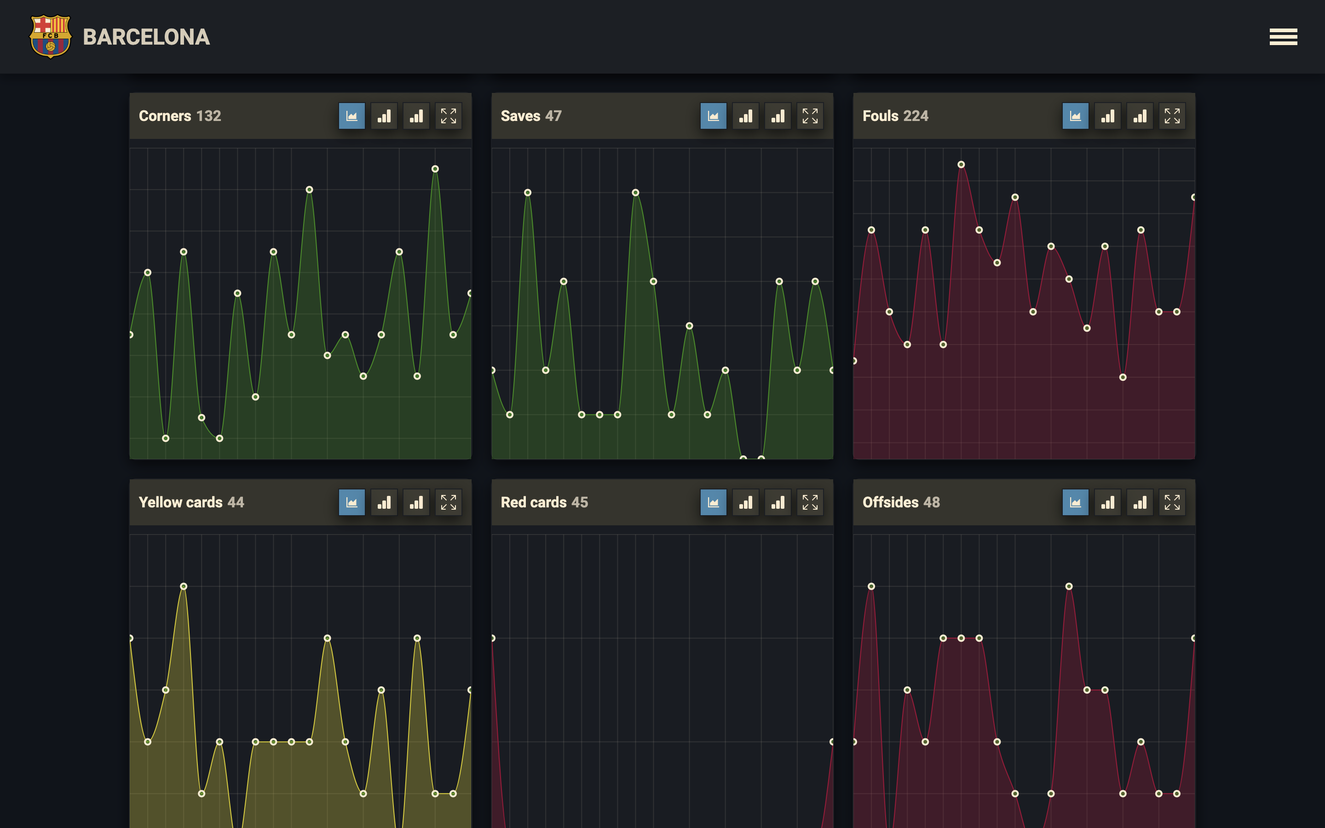Click the FC Barcelona crest logo
The image size is (1325, 828).
click(x=50, y=36)
